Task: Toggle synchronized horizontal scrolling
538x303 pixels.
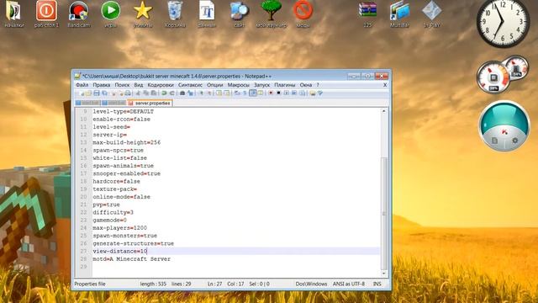Action: (x=226, y=93)
